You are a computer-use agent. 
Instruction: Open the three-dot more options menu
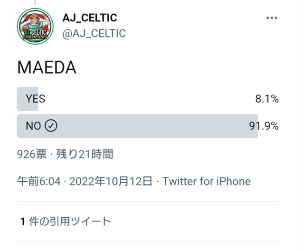pyautogui.click(x=272, y=19)
